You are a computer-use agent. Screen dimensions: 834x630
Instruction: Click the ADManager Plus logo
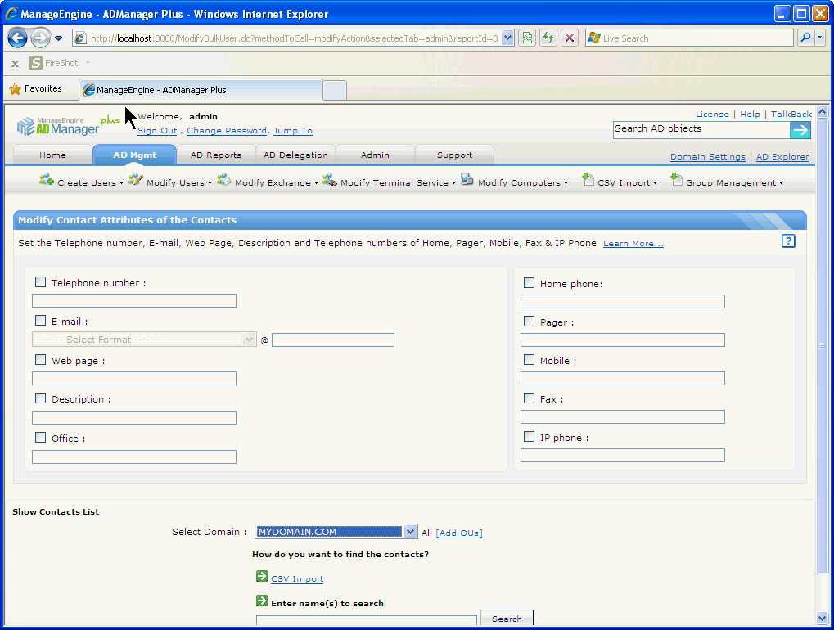[x=68, y=125]
